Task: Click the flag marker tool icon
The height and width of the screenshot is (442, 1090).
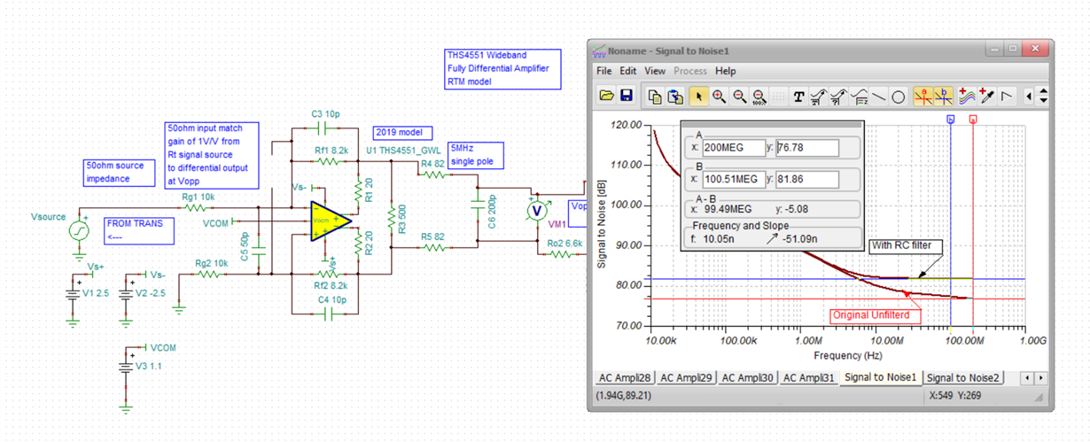Action: click(x=1007, y=96)
